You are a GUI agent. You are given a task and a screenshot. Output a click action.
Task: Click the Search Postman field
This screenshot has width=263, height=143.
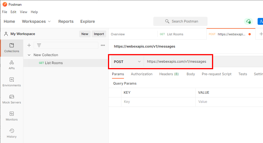pyautogui.click(x=180, y=21)
